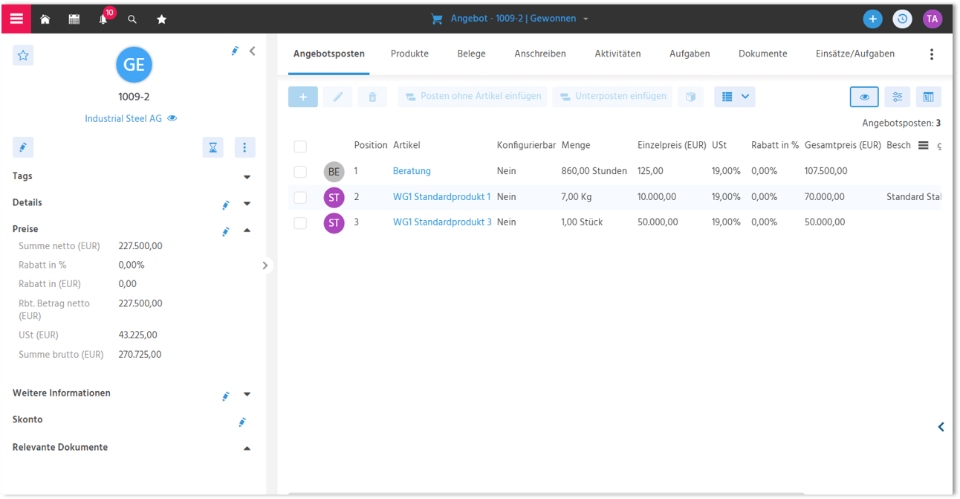This screenshot has width=960, height=499.
Task: Open the search magnifier icon
Action: coord(132,19)
